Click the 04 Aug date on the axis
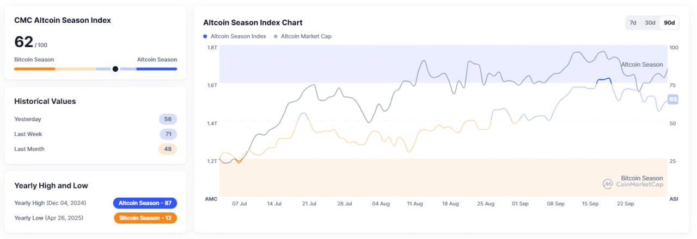Image resolution: width=697 pixels, height=239 pixels. pos(381,204)
